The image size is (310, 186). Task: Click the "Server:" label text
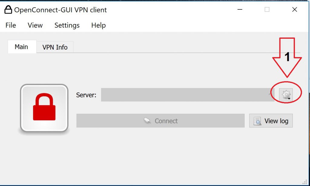coord(86,95)
